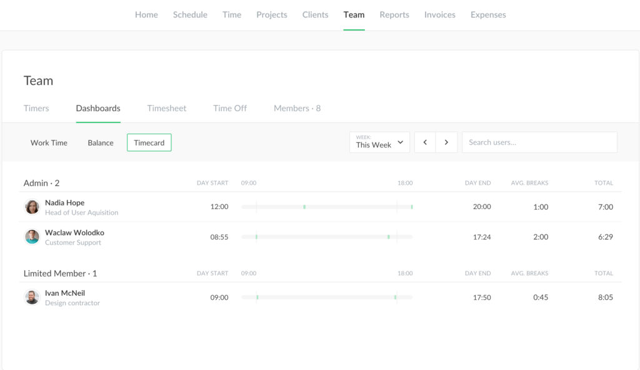Open the Members · 8 tab

tap(297, 108)
